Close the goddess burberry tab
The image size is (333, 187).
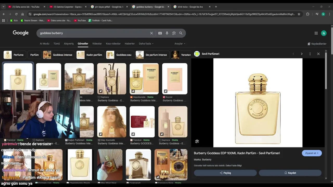(168, 7)
